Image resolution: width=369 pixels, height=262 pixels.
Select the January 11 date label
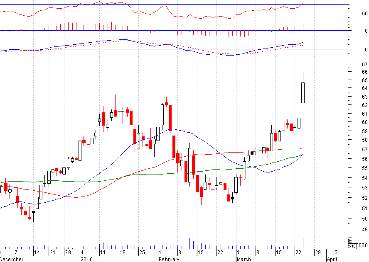pyautogui.click(x=103, y=252)
